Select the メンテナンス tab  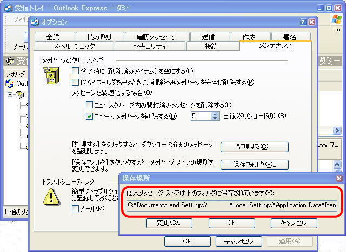click(x=276, y=46)
